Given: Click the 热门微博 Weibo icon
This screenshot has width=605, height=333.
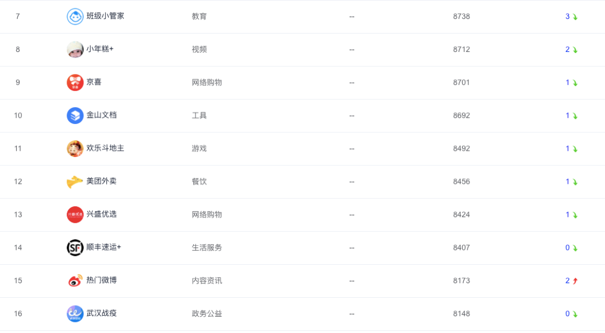Looking at the screenshot, I should click(x=75, y=280).
